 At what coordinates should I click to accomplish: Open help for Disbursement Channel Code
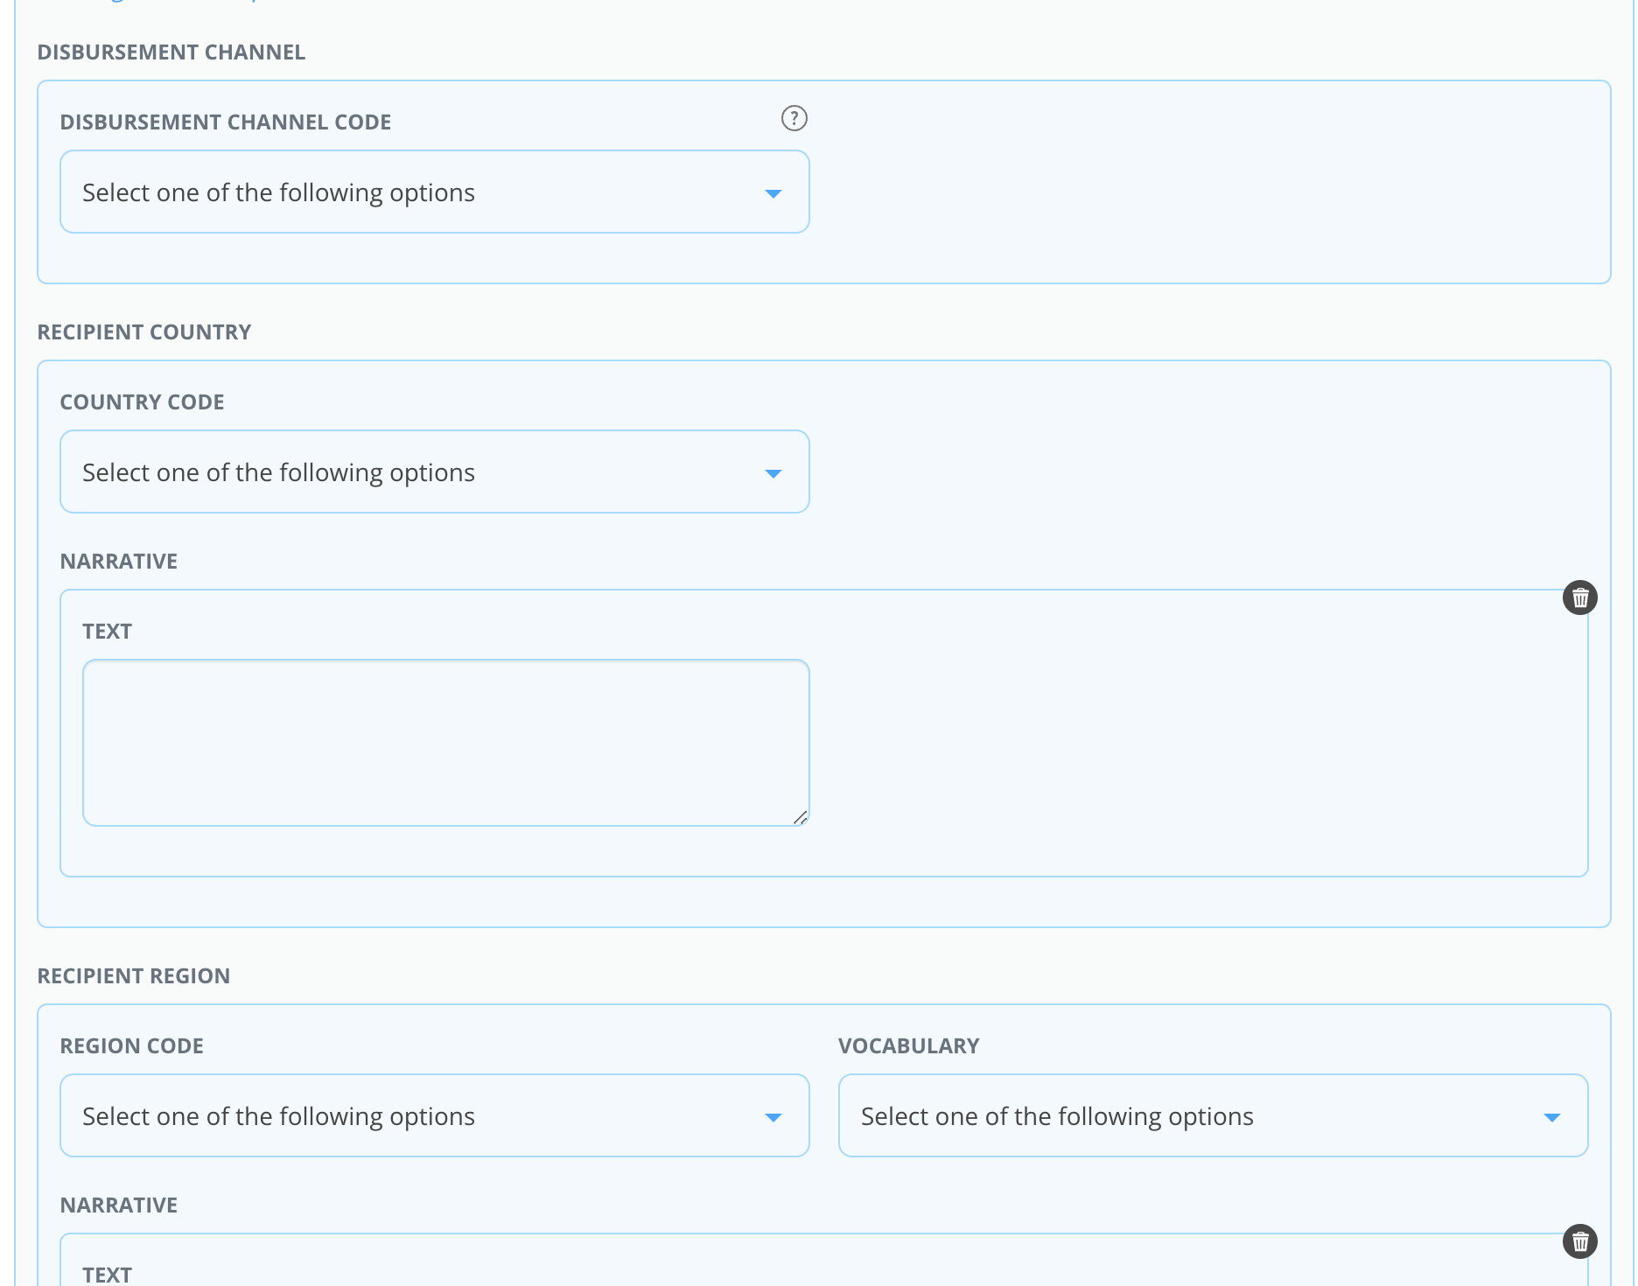pos(794,118)
